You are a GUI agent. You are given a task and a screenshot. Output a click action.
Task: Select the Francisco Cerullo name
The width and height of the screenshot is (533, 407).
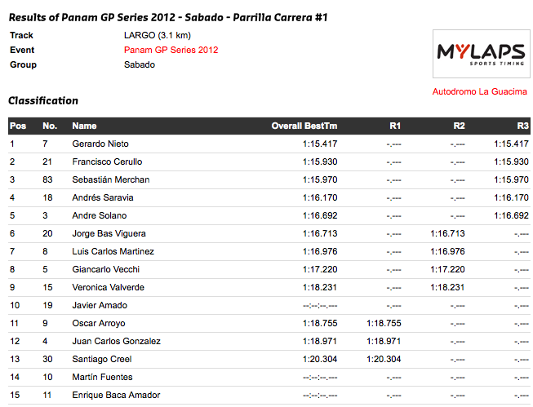pos(107,161)
